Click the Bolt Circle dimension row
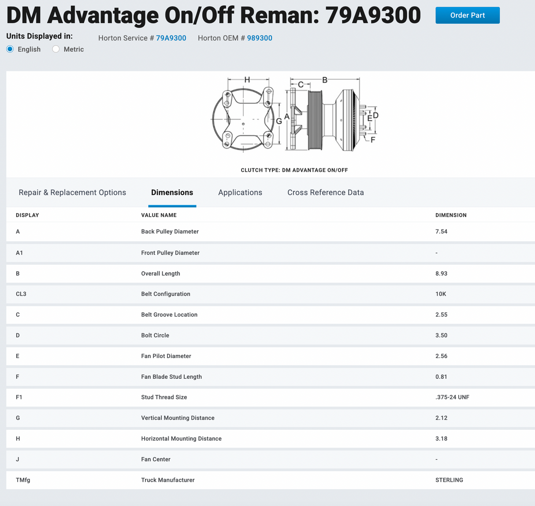Image resolution: width=535 pixels, height=506 pixels. click(155, 336)
